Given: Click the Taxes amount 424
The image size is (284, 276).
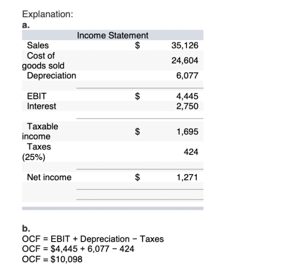Looking at the screenshot, I should pos(191,152).
